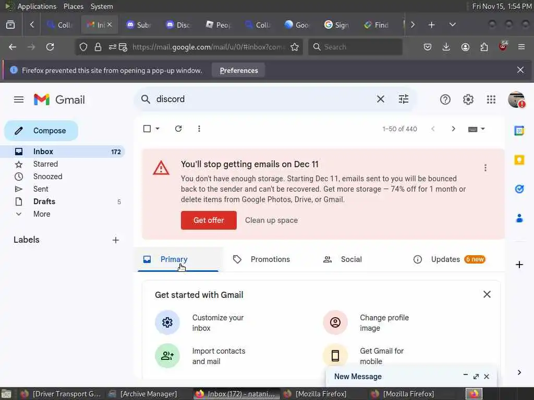This screenshot has width=534, height=400.
Task: Open Google Keep side panel
Action: click(519, 159)
